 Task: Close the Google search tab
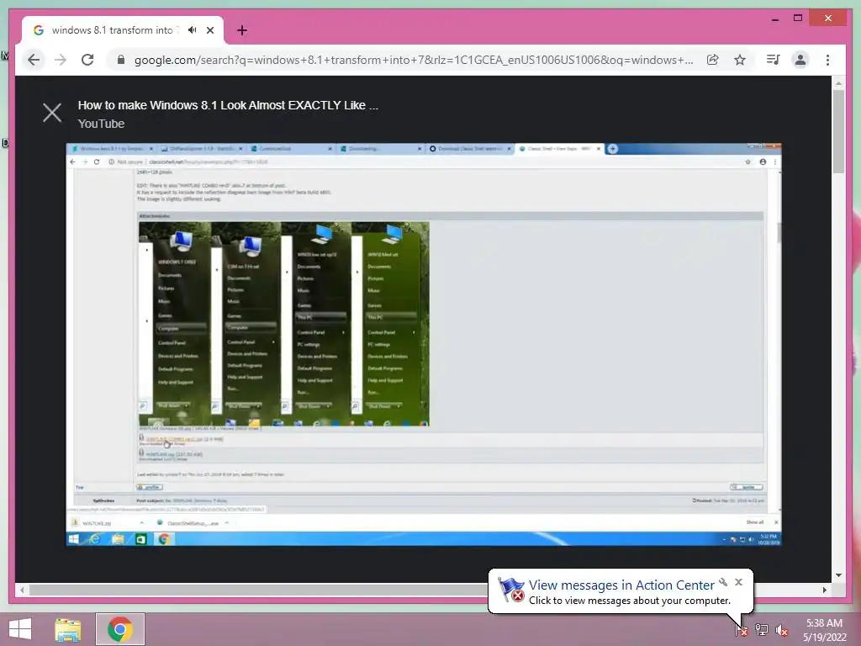(209, 30)
